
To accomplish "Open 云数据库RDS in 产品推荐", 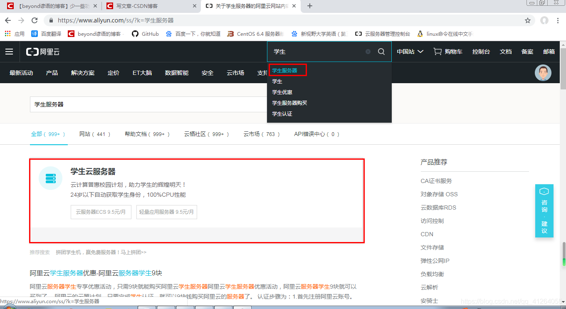I will click(438, 208).
